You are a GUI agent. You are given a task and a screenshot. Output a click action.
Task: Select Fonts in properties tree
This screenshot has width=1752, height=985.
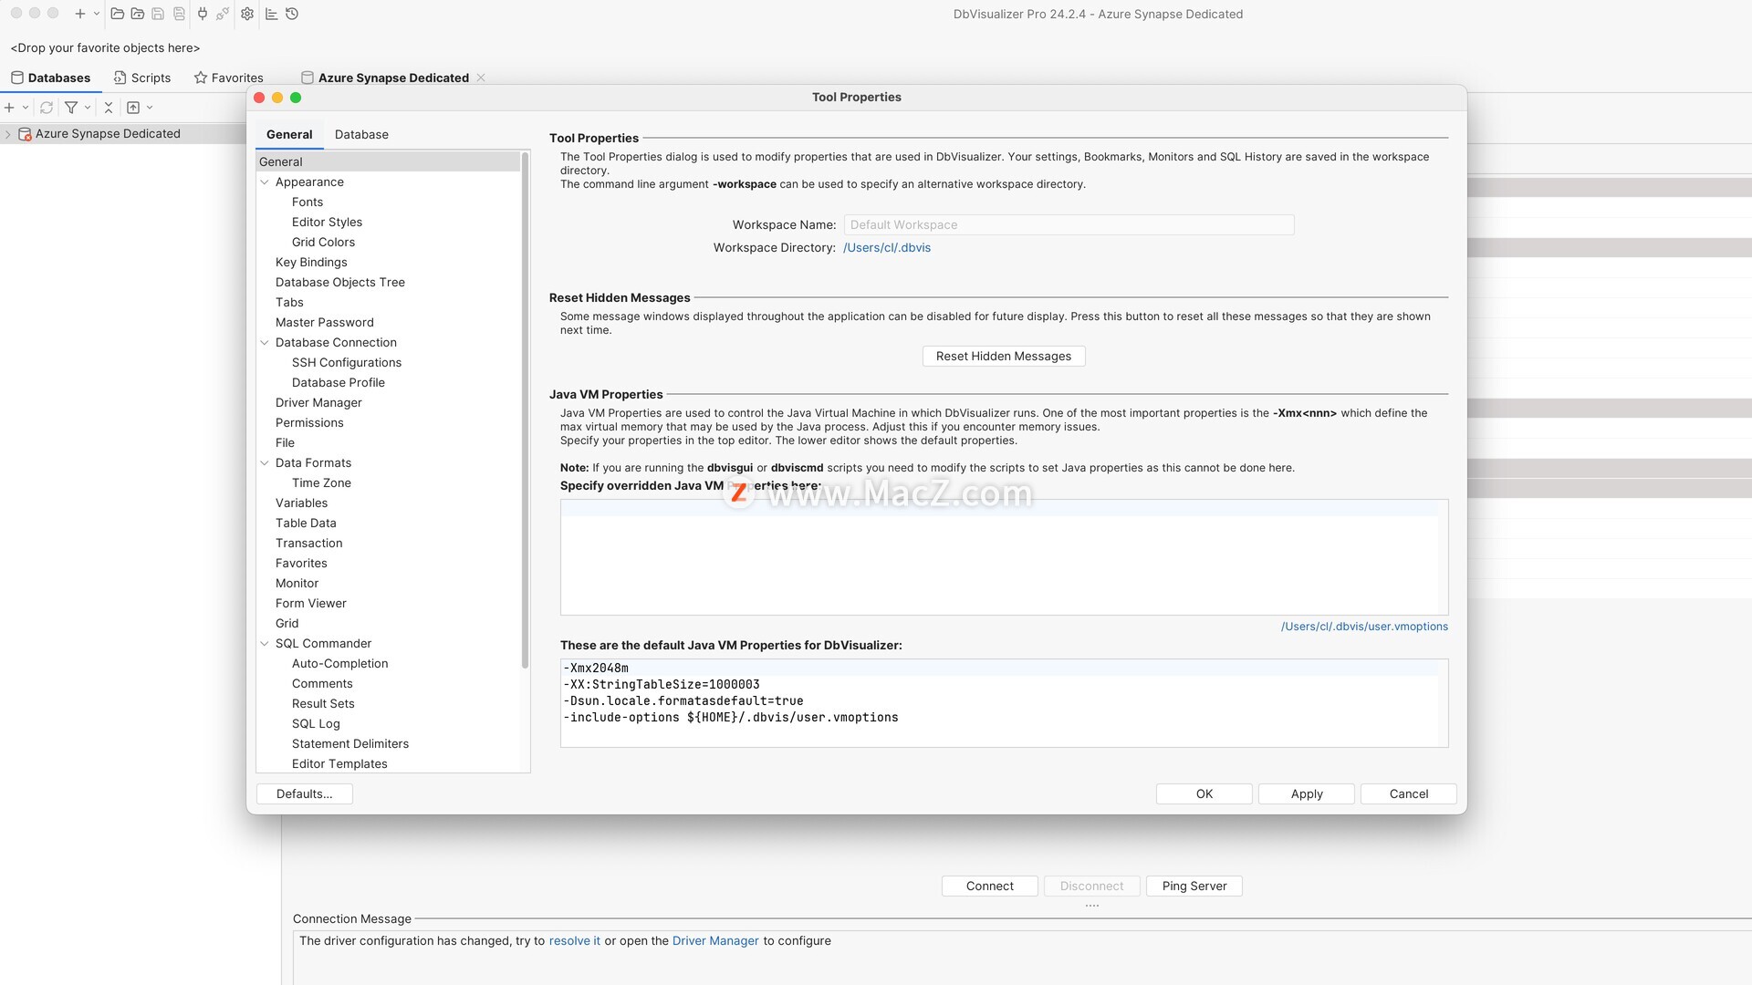(x=308, y=202)
